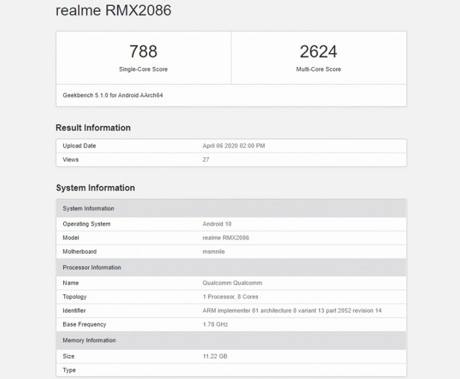Click the Model row label
Image resolution: width=460 pixels, height=379 pixels.
pos(71,238)
